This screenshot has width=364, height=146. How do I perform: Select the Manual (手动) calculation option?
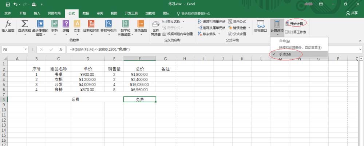pos(285,54)
